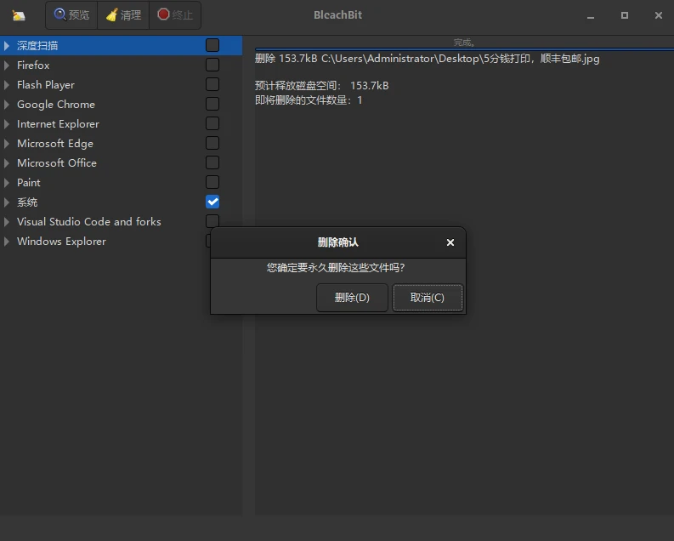Viewport: 674px width, 541px height.
Task: Select the Google Chrome row label
Action: pyautogui.click(x=56, y=105)
